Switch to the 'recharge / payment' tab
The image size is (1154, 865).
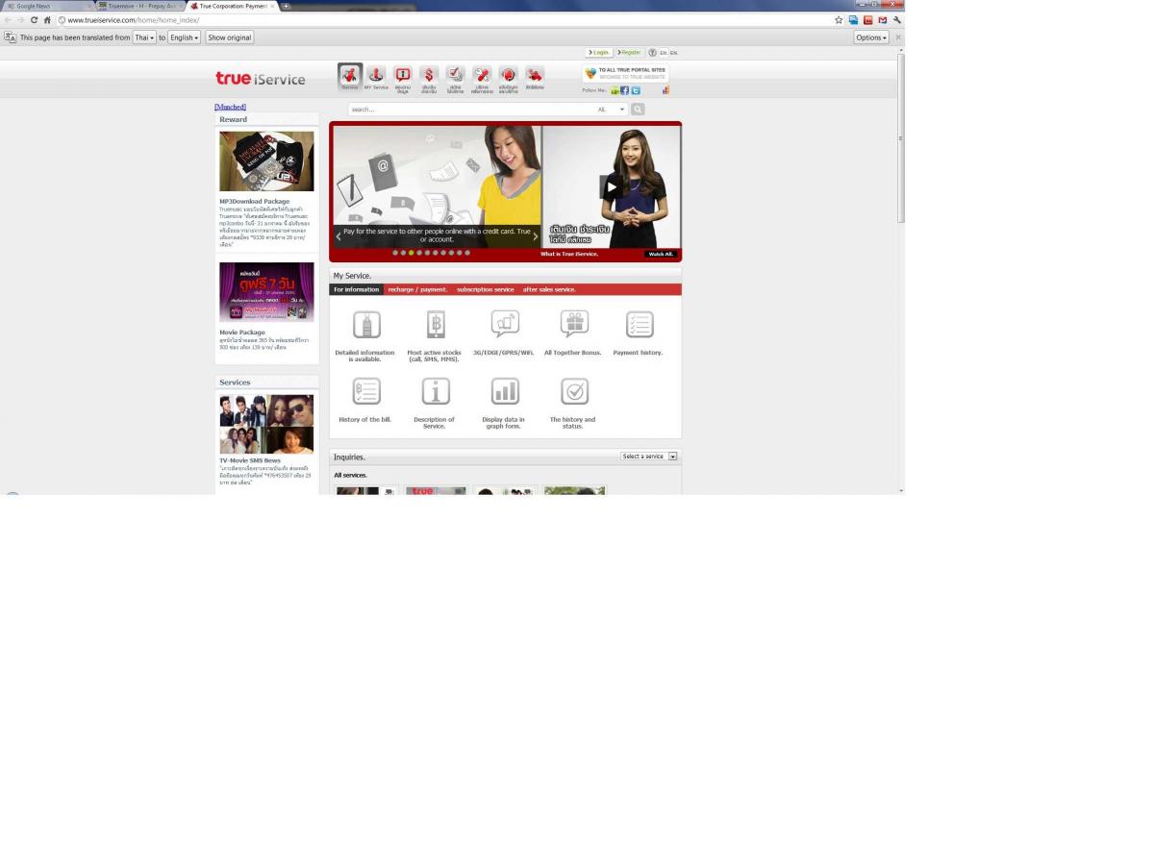417,289
